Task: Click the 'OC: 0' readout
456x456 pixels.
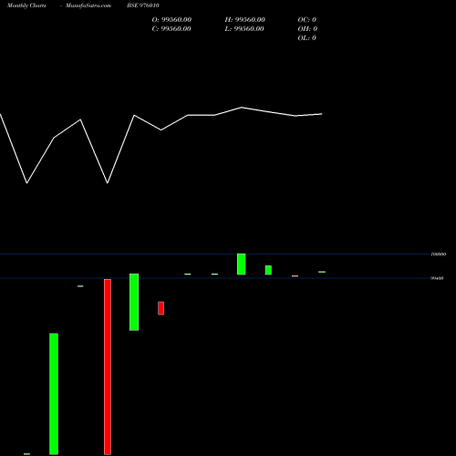Action: [307, 20]
